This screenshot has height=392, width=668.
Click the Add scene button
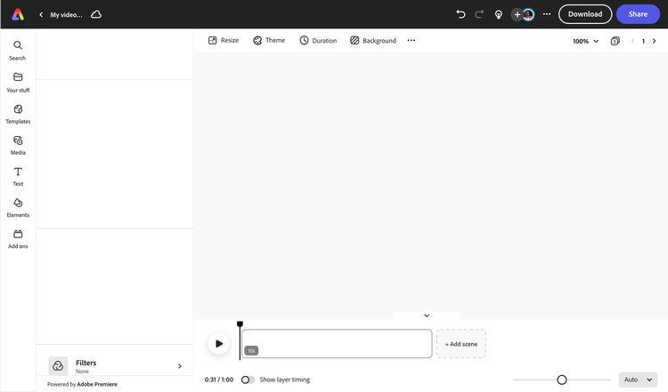pos(461,344)
